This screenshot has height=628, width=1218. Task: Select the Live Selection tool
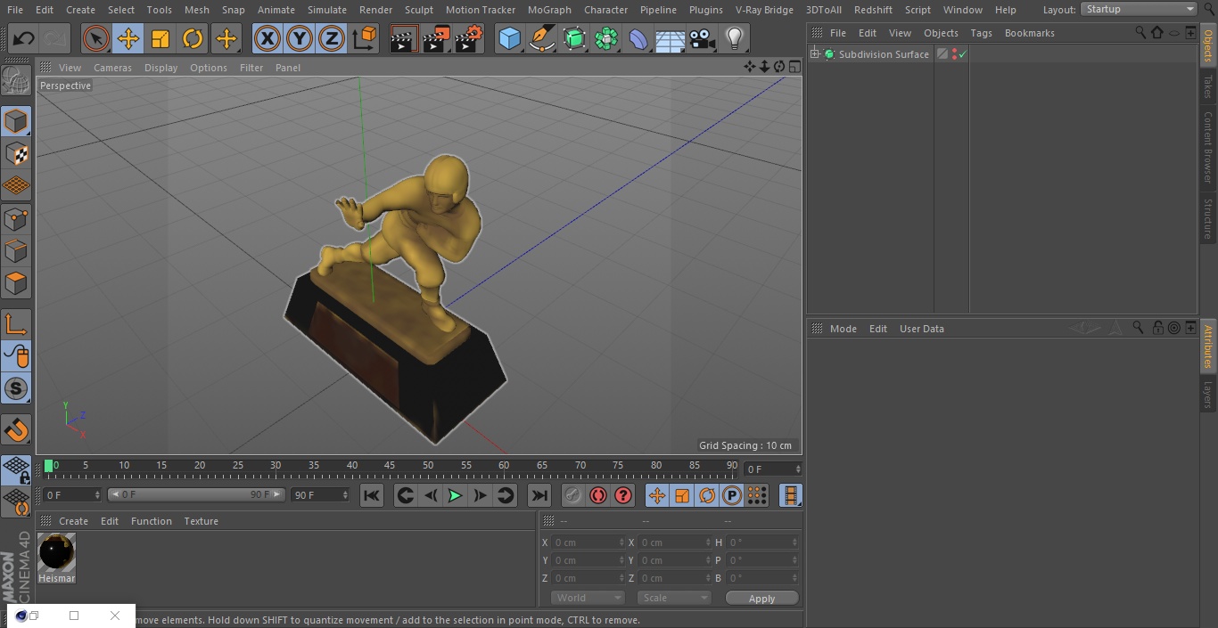pyautogui.click(x=96, y=38)
